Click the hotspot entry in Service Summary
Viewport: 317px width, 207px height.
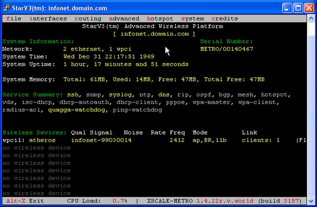pyautogui.click(x=274, y=95)
